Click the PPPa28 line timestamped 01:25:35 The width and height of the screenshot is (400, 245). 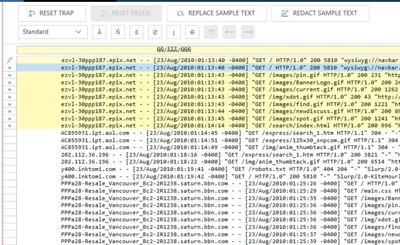(x=208, y=198)
